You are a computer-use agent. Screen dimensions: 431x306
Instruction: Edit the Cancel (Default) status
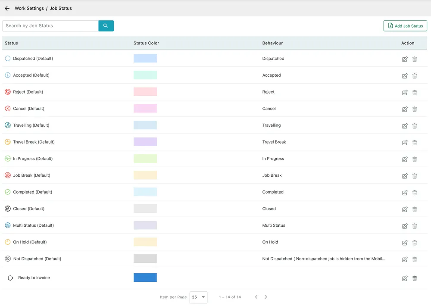405,109
